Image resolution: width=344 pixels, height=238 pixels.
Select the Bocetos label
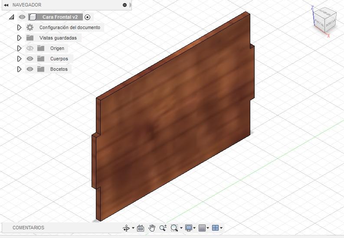click(59, 69)
